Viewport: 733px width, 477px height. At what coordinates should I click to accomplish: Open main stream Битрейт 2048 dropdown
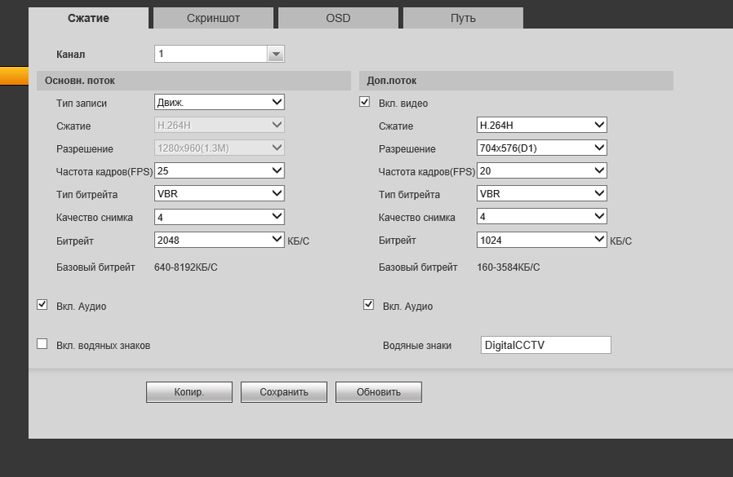[219, 240]
